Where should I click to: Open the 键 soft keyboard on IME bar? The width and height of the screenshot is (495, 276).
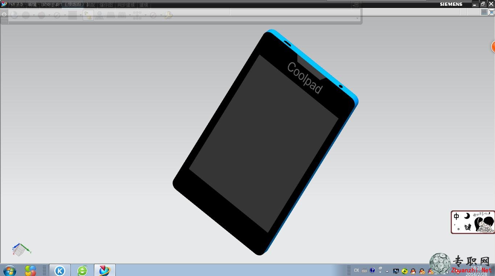coord(468,227)
